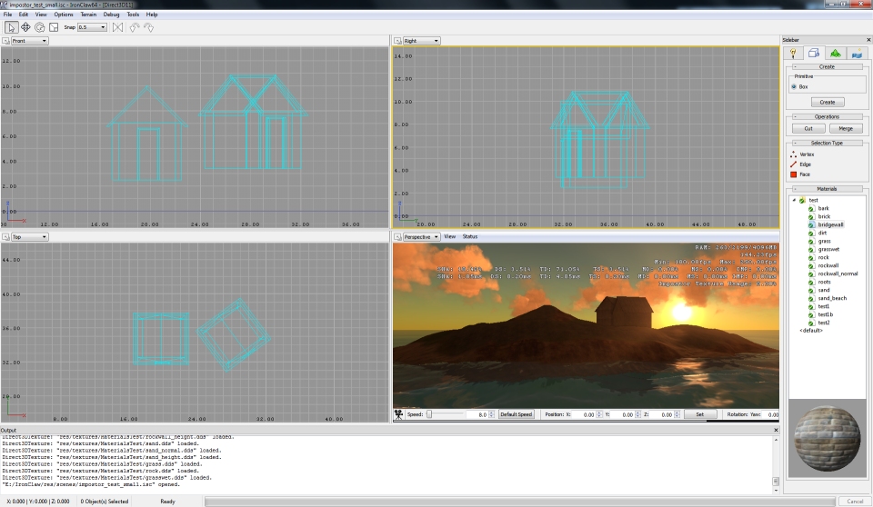
Task: Select the Box primitive radio button
Action: click(794, 86)
